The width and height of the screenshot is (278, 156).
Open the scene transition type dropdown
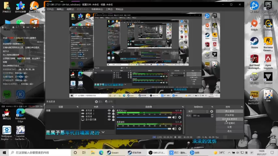coord(198,111)
